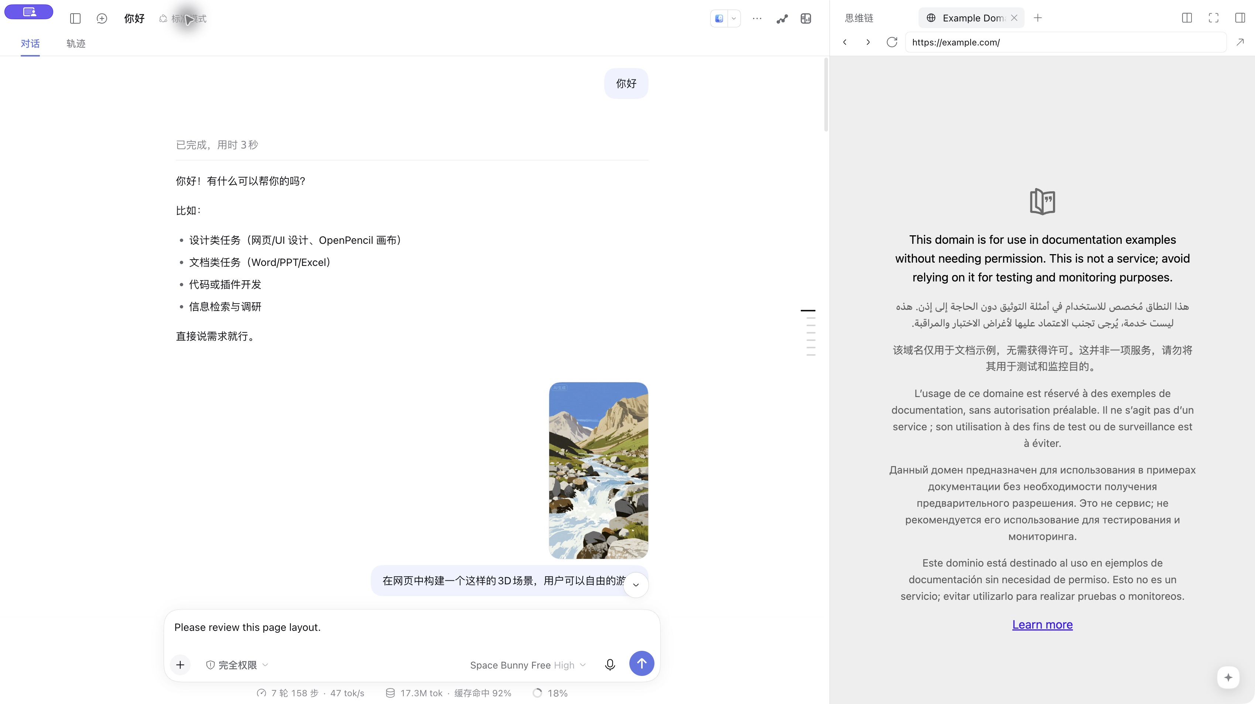
Task: Send the message with the up arrow button
Action: click(642, 664)
